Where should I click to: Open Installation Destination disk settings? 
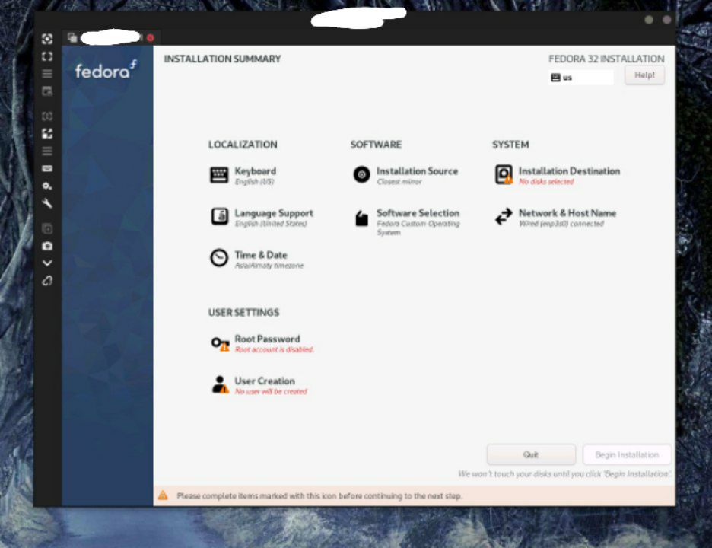coord(557,175)
